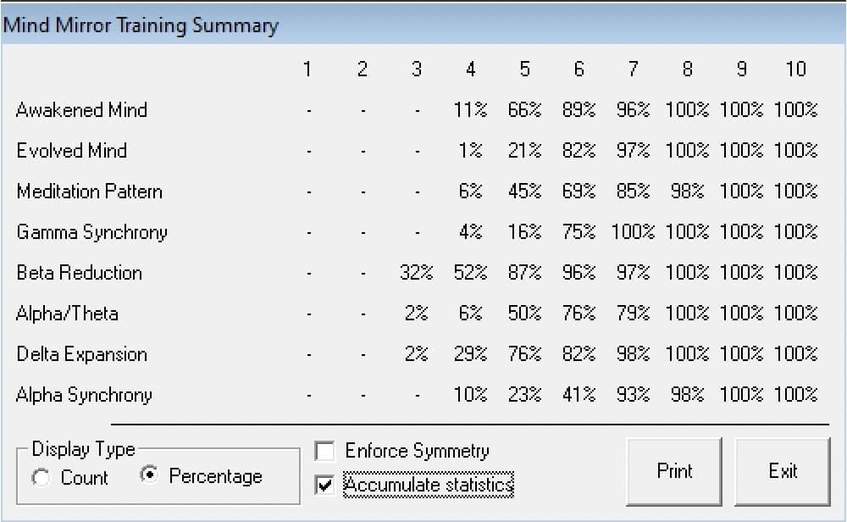Select the 41% Alpha Synchrony value

(x=579, y=395)
